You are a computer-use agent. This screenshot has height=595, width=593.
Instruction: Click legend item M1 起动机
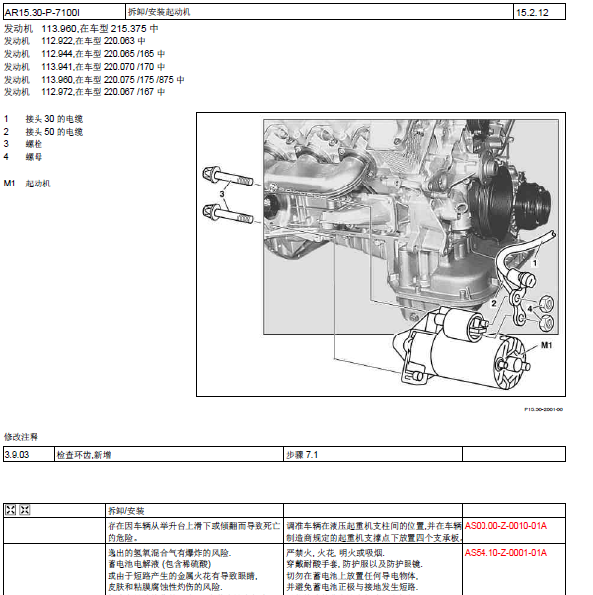tap(28, 184)
